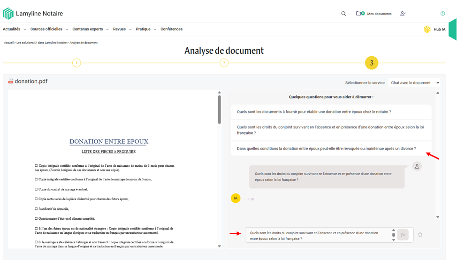Expand the Actualités menu
This screenshot has width=457, height=260.
14,29
